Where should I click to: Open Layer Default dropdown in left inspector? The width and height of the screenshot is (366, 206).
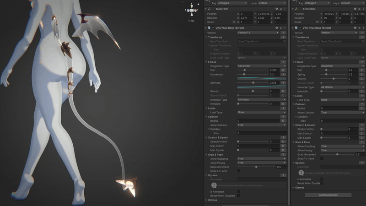pos(272,3)
